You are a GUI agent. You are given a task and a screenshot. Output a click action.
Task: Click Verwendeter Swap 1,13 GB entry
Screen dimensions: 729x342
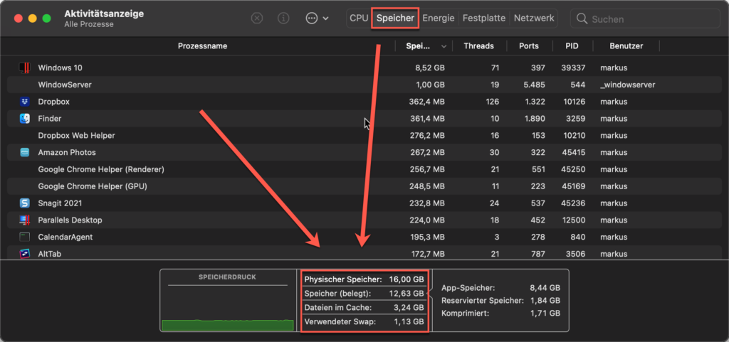[364, 321]
